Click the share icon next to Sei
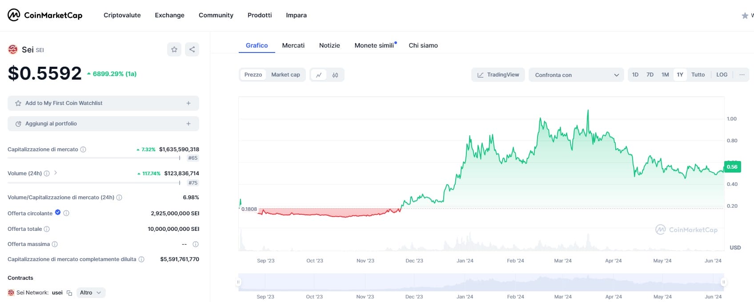The width and height of the screenshot is (754, 302). point(192,49)
